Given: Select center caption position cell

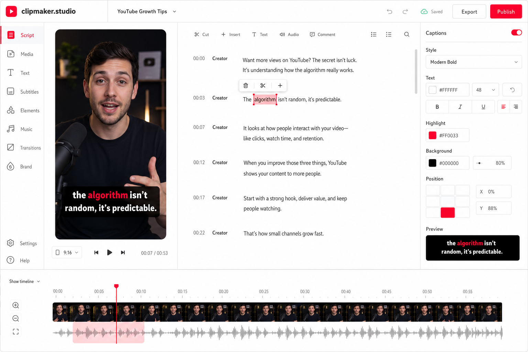Looking at the screenshot, I should 448,201.
